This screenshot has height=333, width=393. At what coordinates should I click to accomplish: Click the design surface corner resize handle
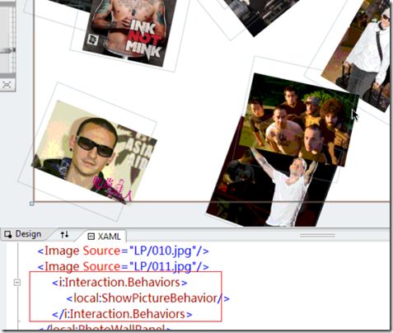coord(31,204)
